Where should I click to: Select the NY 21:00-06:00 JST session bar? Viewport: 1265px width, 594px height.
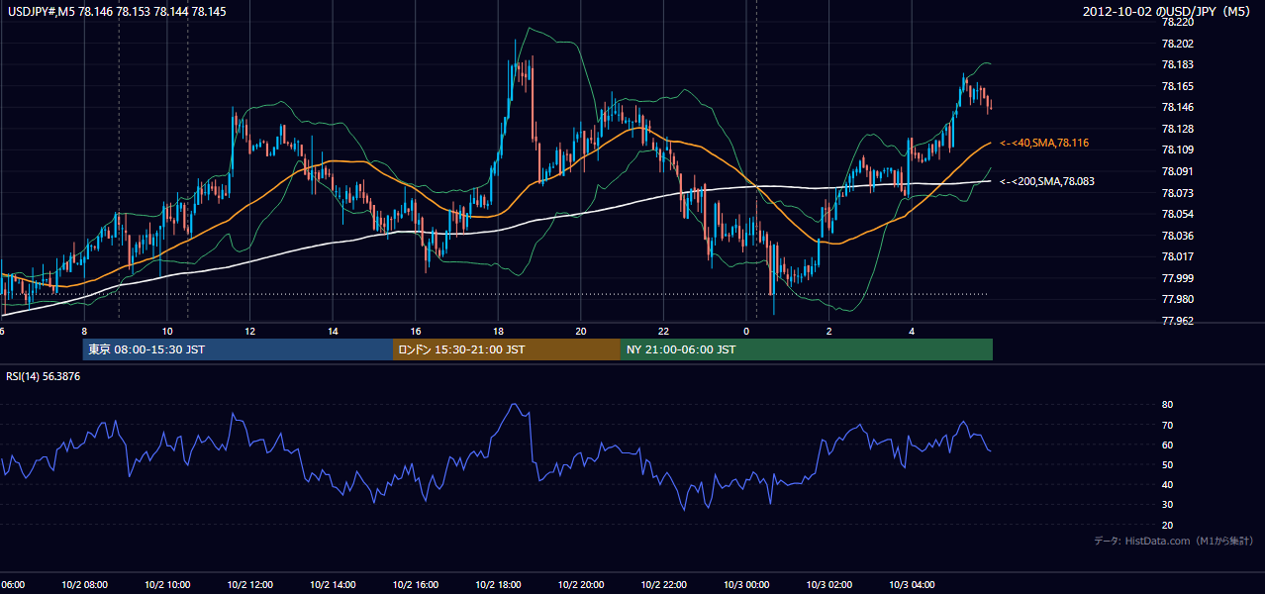pos(807,349)
